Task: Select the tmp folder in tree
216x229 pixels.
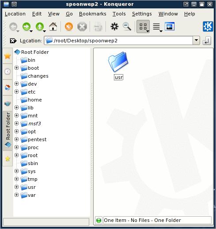Action: [x=29, y=179]
